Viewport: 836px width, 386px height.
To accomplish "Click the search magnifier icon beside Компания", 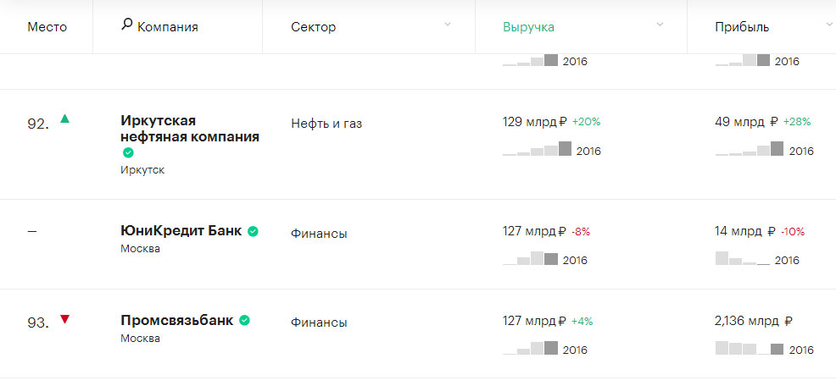I will 127,25.
